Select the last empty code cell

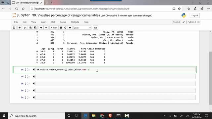coord(116,98)
